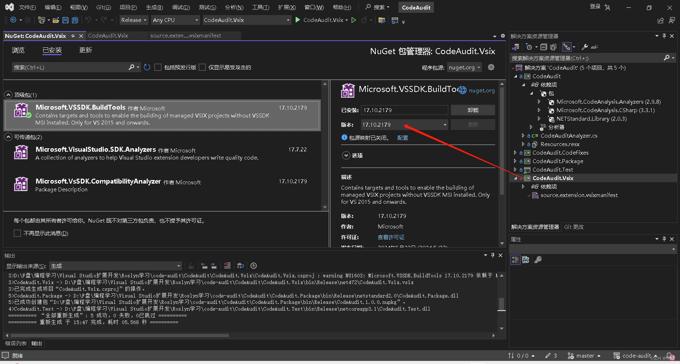Click the Save All icon
The image size is (680, 364).
pos(75,20)
